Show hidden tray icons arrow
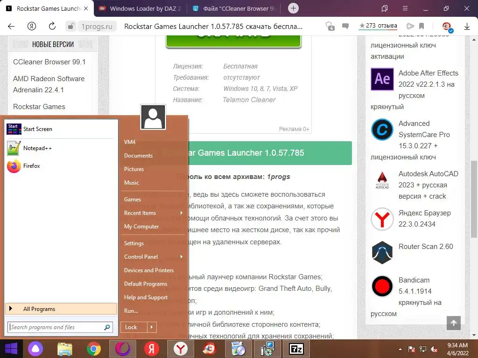This screenshot has height=358, width=478. pos(400,349)
